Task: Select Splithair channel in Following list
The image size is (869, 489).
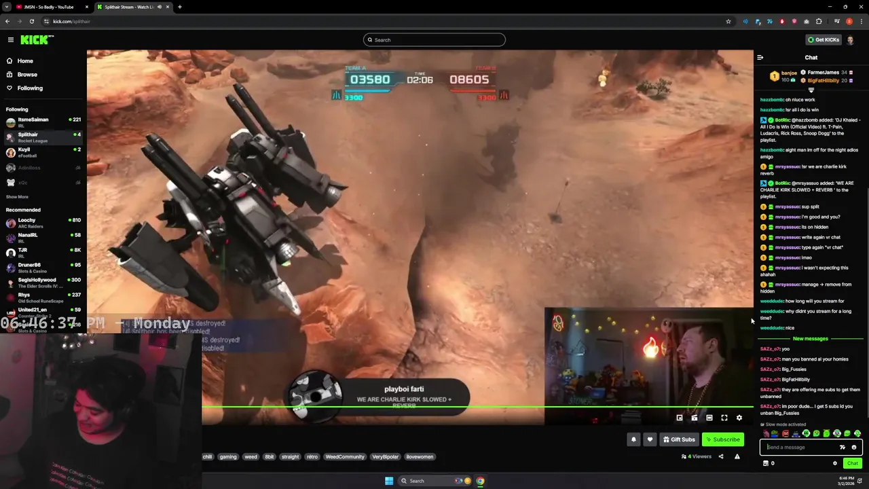Action: 43,137
